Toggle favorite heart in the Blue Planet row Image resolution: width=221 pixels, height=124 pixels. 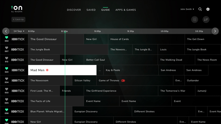[7, 110]
